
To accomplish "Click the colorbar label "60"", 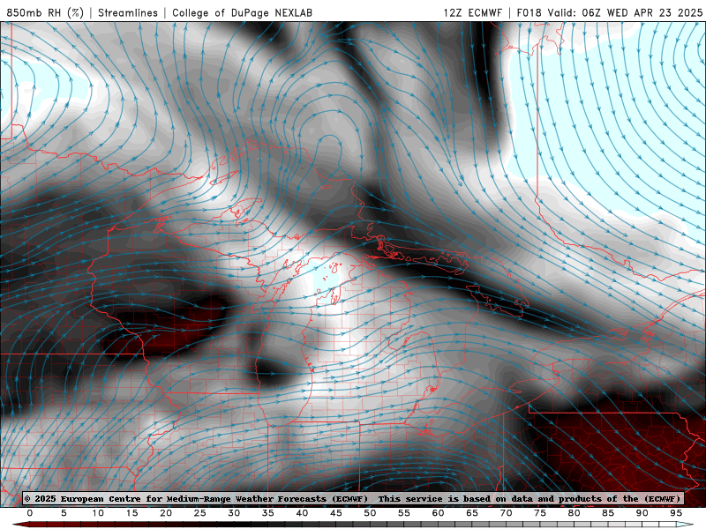I will point(438,513).
